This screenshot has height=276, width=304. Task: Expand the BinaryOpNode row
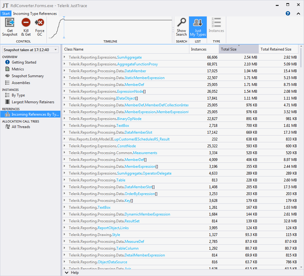[64, 118]
